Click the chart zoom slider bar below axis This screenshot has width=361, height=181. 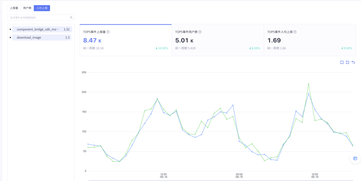221,180
